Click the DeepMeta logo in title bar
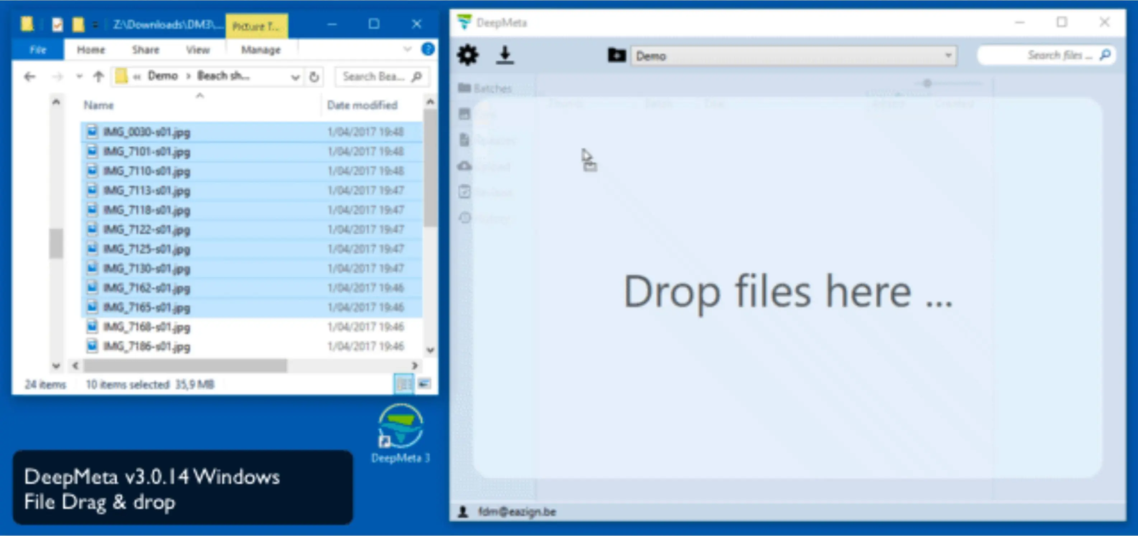Screen dimensions: 1138x536 tap(464, 21)
